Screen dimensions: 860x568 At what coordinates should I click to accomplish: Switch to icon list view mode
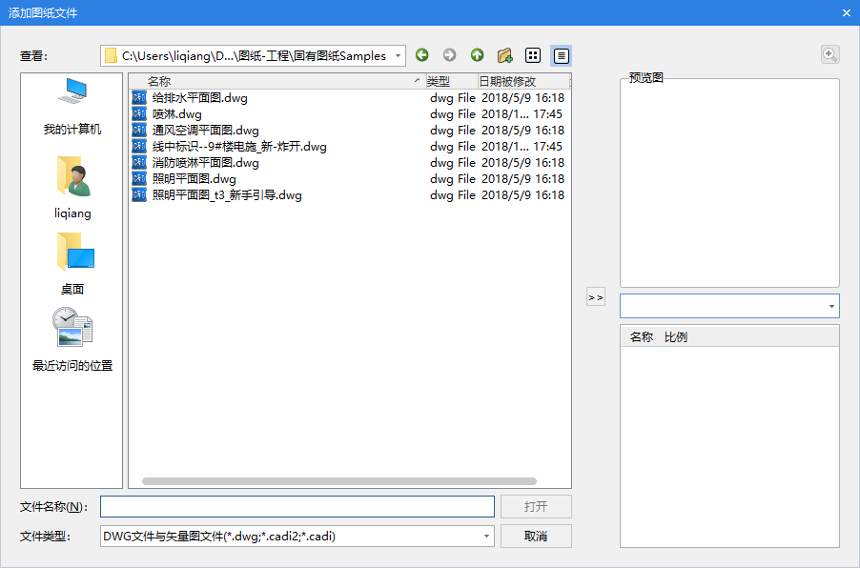click(x=534, y=55)
